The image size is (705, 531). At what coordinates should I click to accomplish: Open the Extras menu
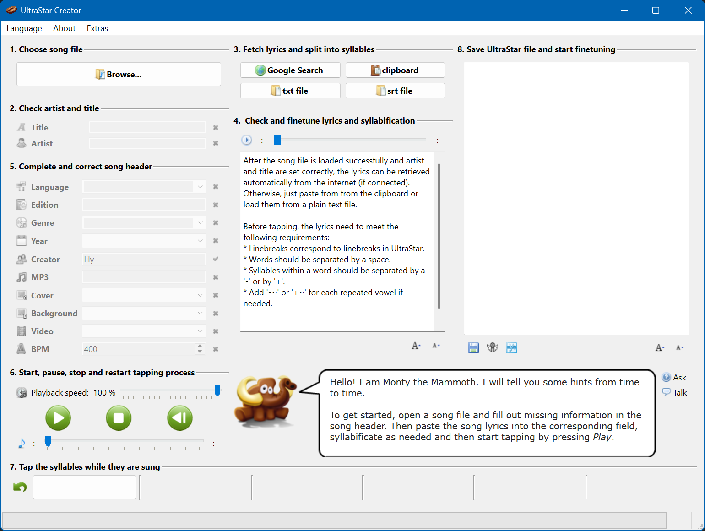(97, 28)
